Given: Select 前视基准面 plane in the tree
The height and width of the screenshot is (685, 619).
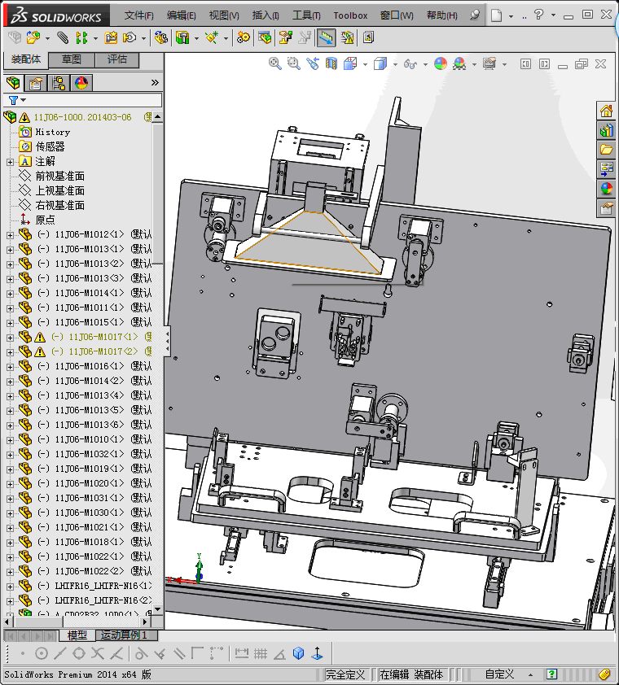Looking at the screenshot, I should coord(59,177).
